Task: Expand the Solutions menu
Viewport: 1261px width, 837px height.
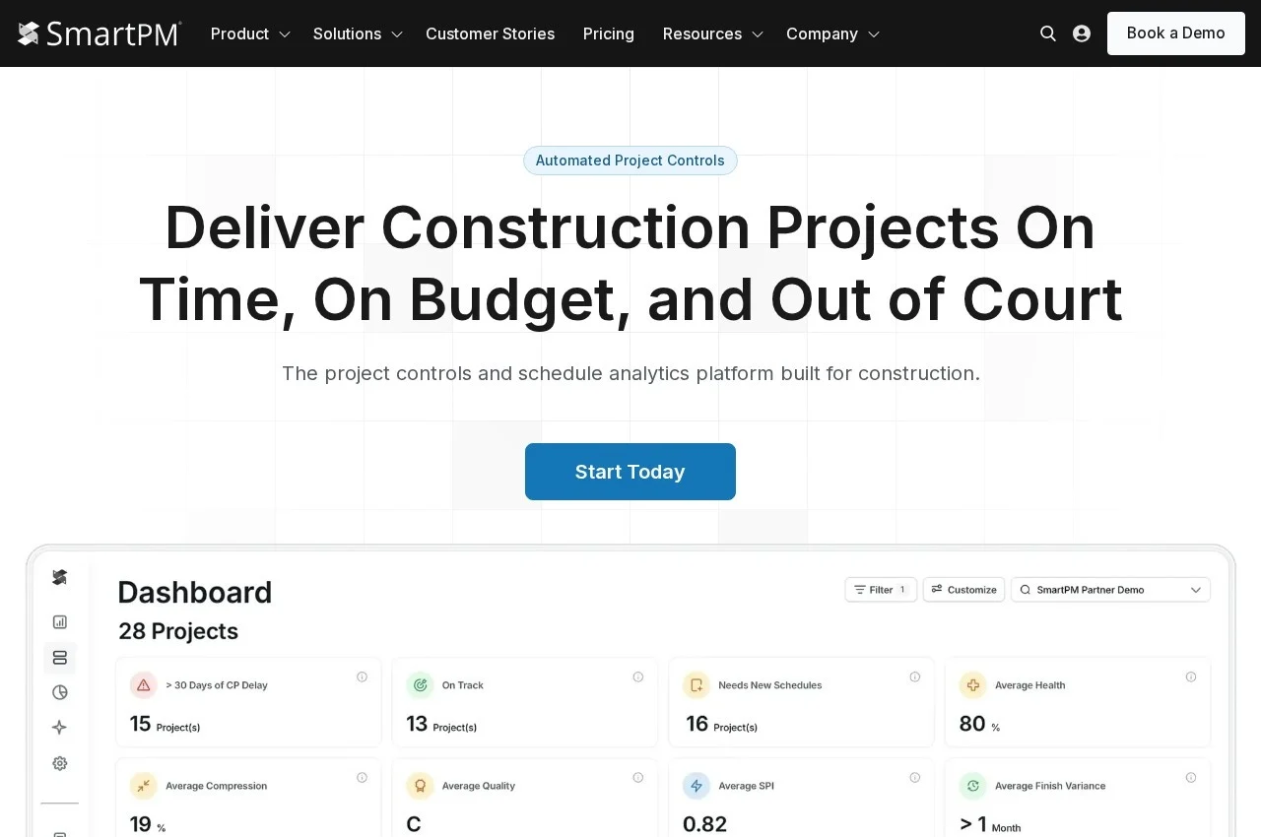Action: [359, 33]
